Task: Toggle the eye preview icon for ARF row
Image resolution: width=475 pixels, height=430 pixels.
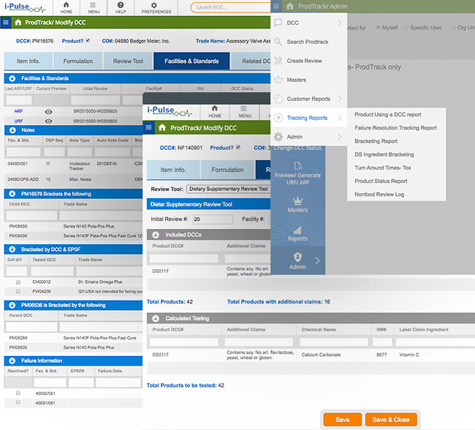Action: [x=48, y=112]
